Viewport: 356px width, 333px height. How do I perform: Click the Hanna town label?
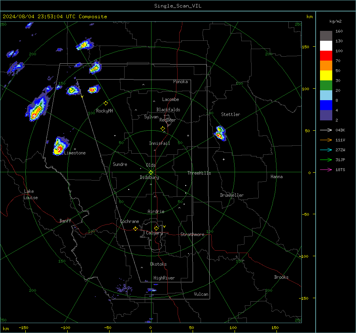[x=276, y=177]
